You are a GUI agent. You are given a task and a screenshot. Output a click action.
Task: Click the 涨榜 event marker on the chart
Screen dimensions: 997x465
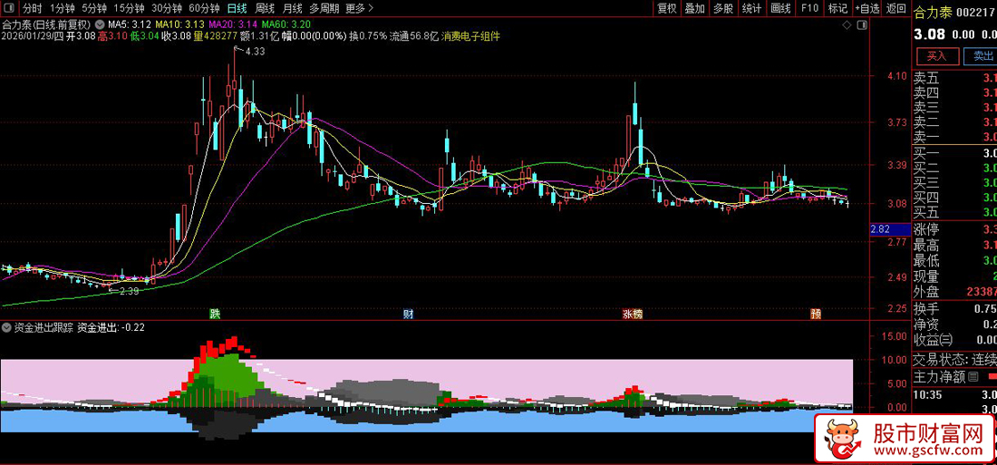[x=633, y=314]
